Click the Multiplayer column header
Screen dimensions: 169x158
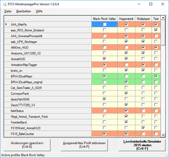pyautogui.click(x=143, y=19)
